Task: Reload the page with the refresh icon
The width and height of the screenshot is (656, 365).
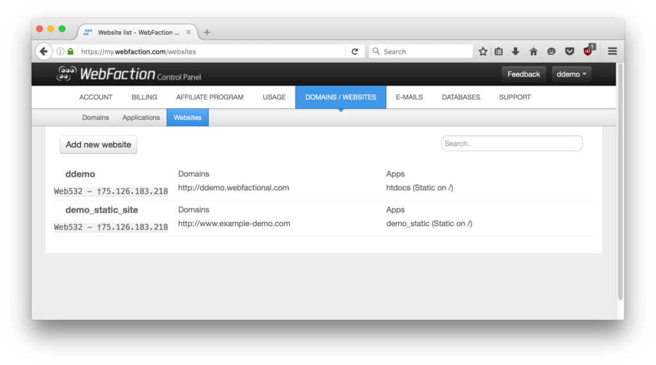Action: 355,51
